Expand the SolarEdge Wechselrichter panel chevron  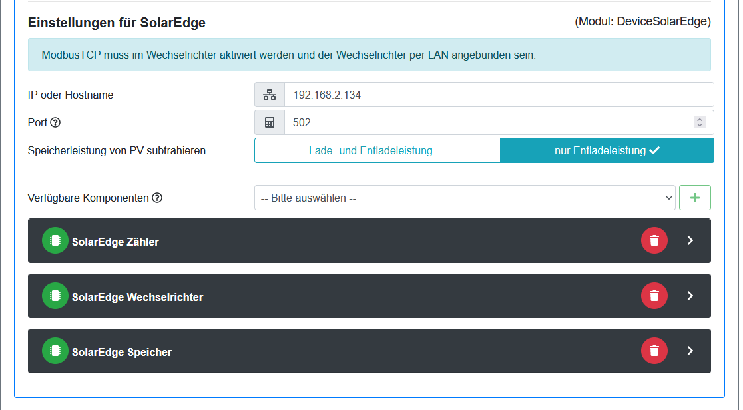tap(690, 296)
